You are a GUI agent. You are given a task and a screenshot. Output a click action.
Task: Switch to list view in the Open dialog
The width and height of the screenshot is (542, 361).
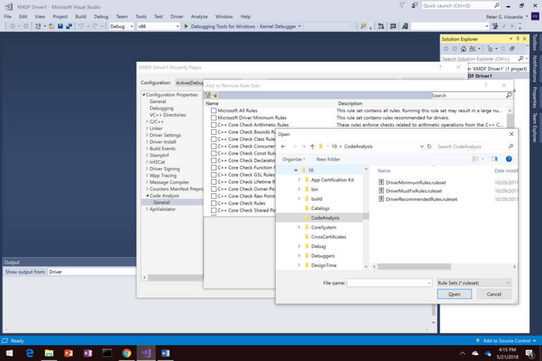tap(475, 159)
